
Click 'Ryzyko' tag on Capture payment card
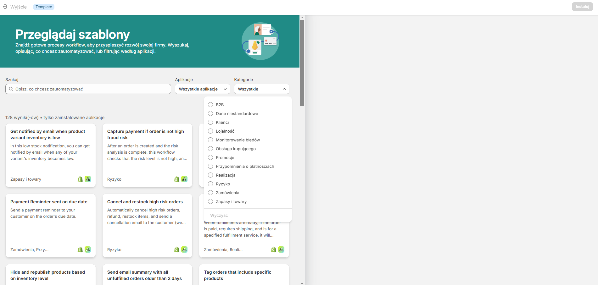pyautogui.click(x=114, y=179)
